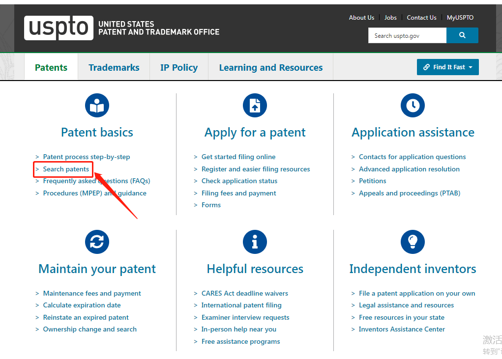
Task: Open Calculate expiration date link
Action: (x=82, y=305)
